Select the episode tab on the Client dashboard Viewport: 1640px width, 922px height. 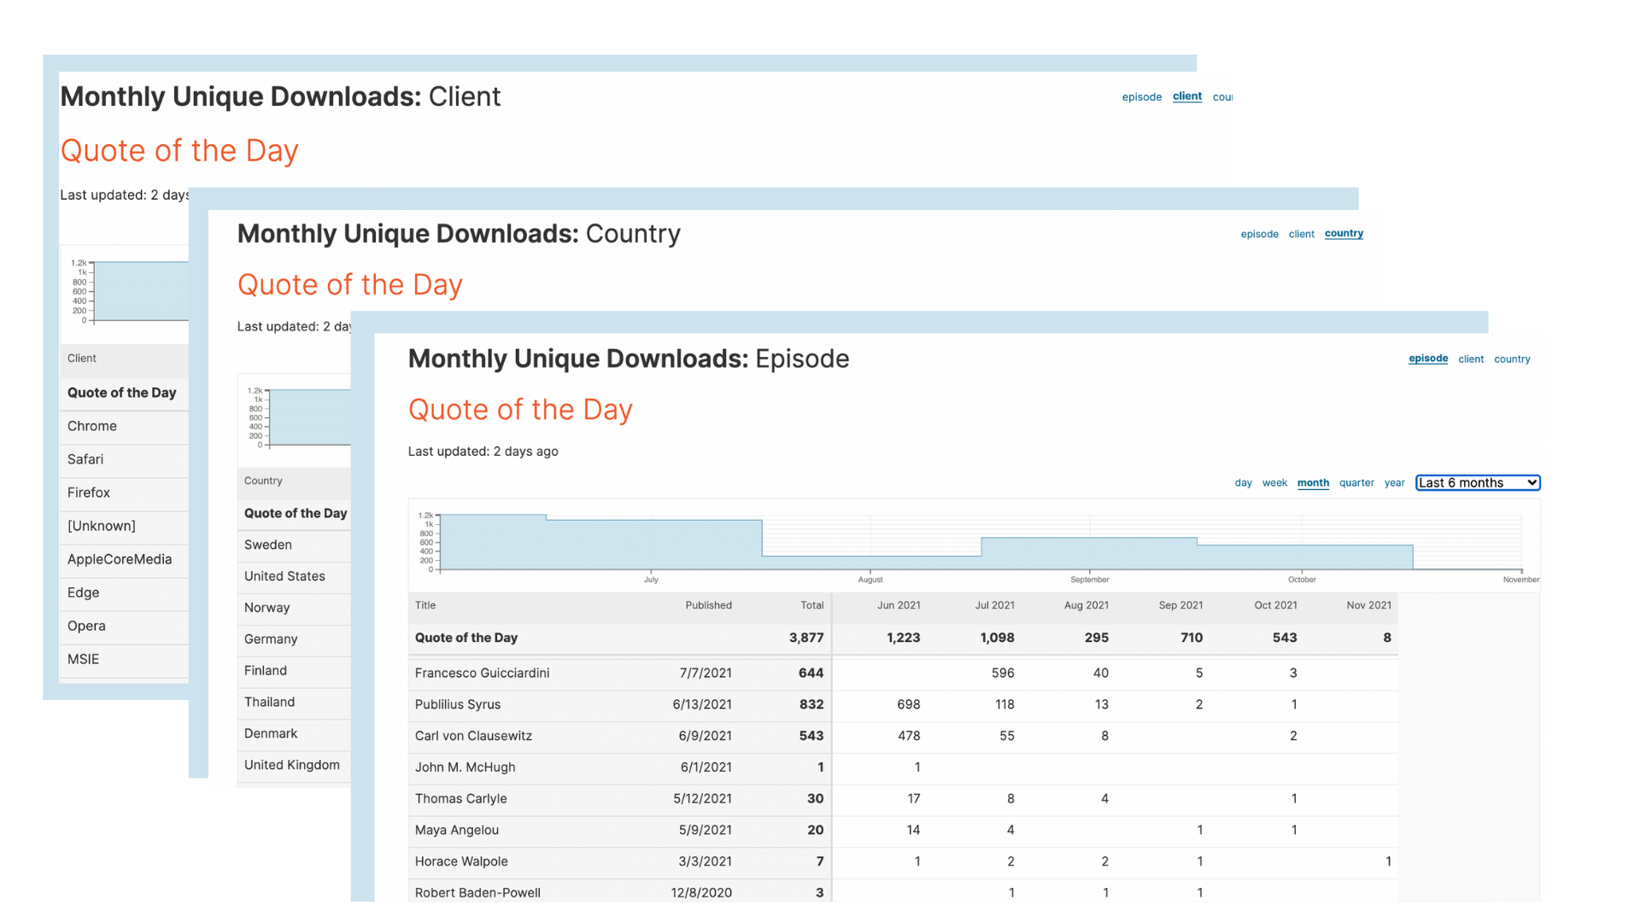click(1142, 96)
